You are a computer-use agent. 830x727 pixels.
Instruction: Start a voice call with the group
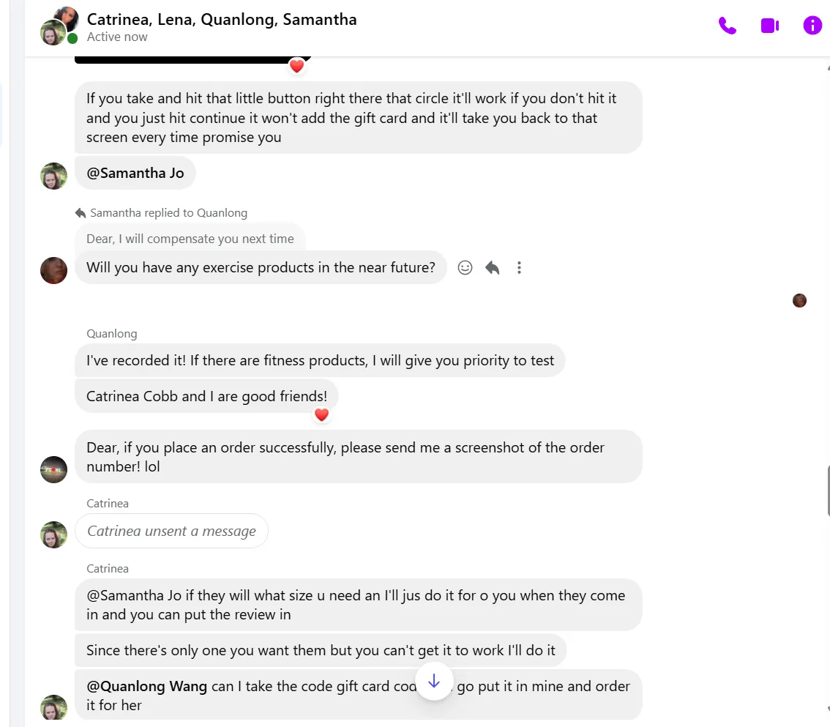(727, 26)
